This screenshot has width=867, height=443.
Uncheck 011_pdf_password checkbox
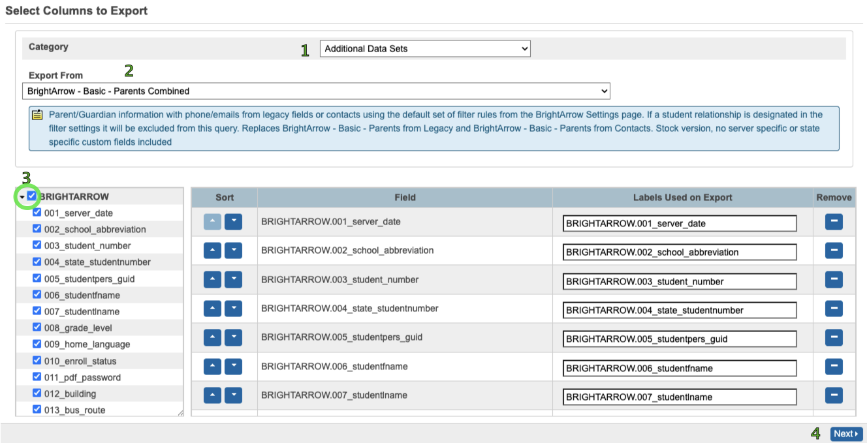pyautogui.click(x=37, y=376)
